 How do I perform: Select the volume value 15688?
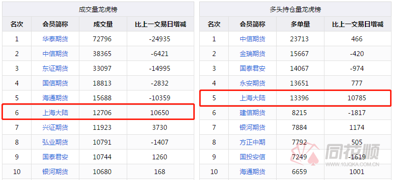(x=102, y=98)
